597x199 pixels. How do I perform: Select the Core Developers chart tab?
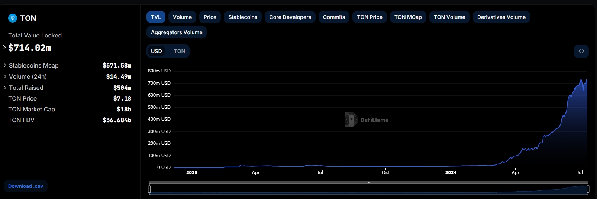point(290,17)
